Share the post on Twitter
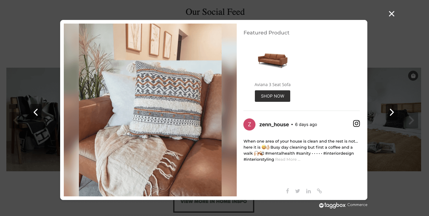 [x=297, y=191]
